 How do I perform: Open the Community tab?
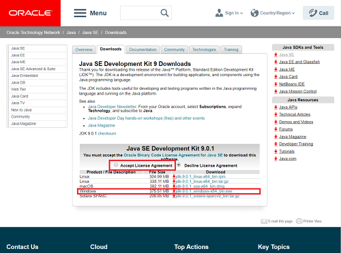coord(175,50)
